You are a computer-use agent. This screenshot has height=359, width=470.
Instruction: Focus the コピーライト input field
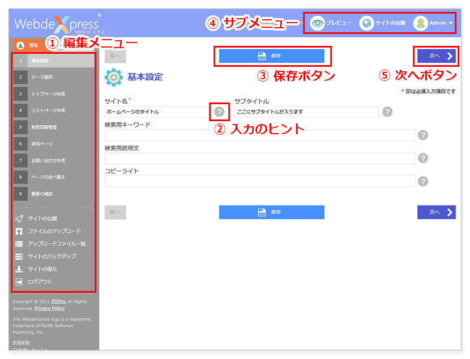(260, 181)
